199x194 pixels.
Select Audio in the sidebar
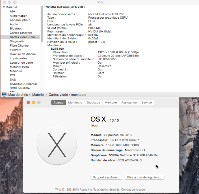14,24
